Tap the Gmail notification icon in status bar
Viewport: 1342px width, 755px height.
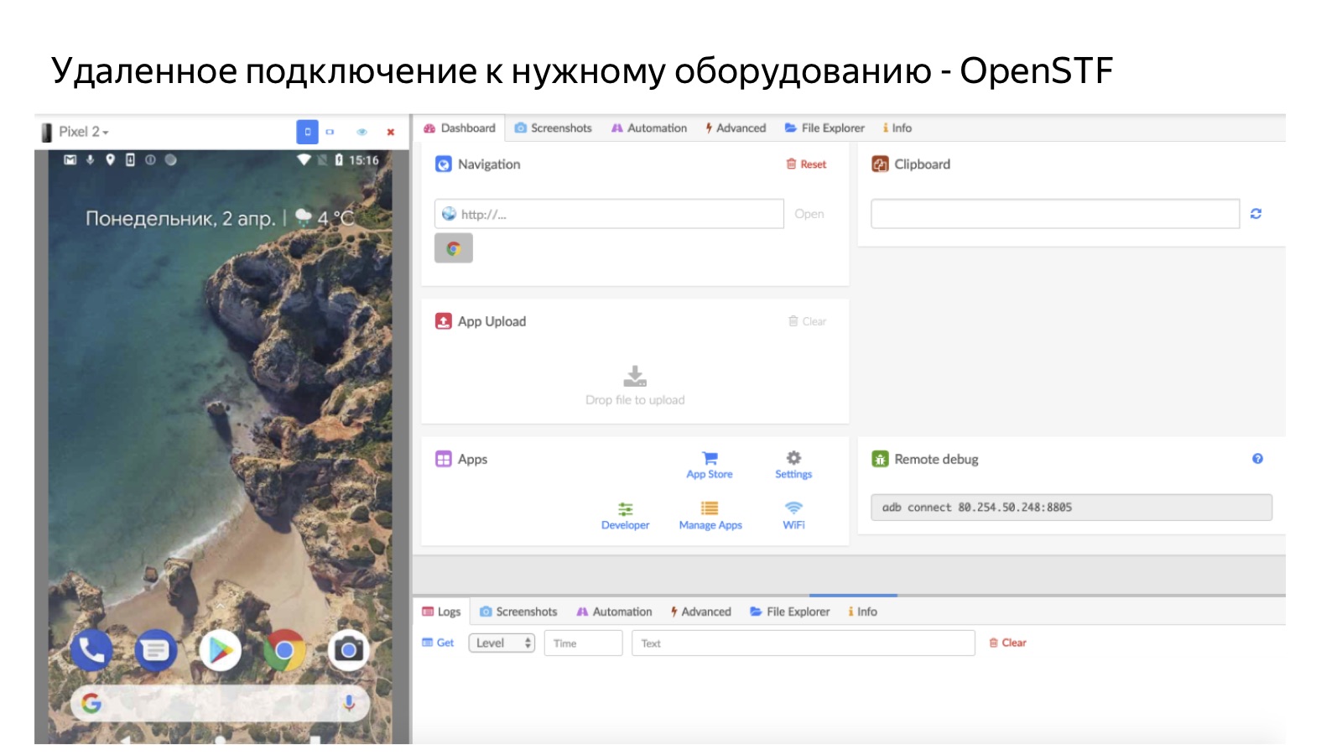coord(70,160)
